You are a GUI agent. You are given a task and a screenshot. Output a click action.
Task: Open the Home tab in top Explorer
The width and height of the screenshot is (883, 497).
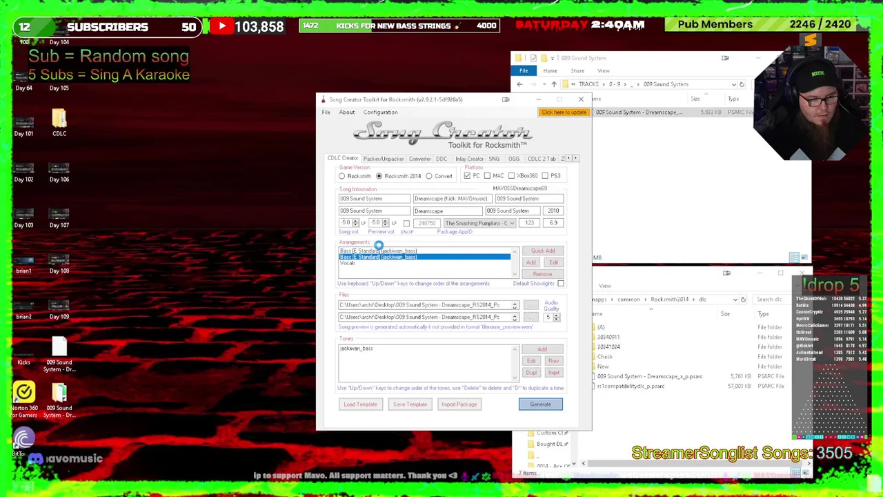pyautogui.click(x=550, y=71)
